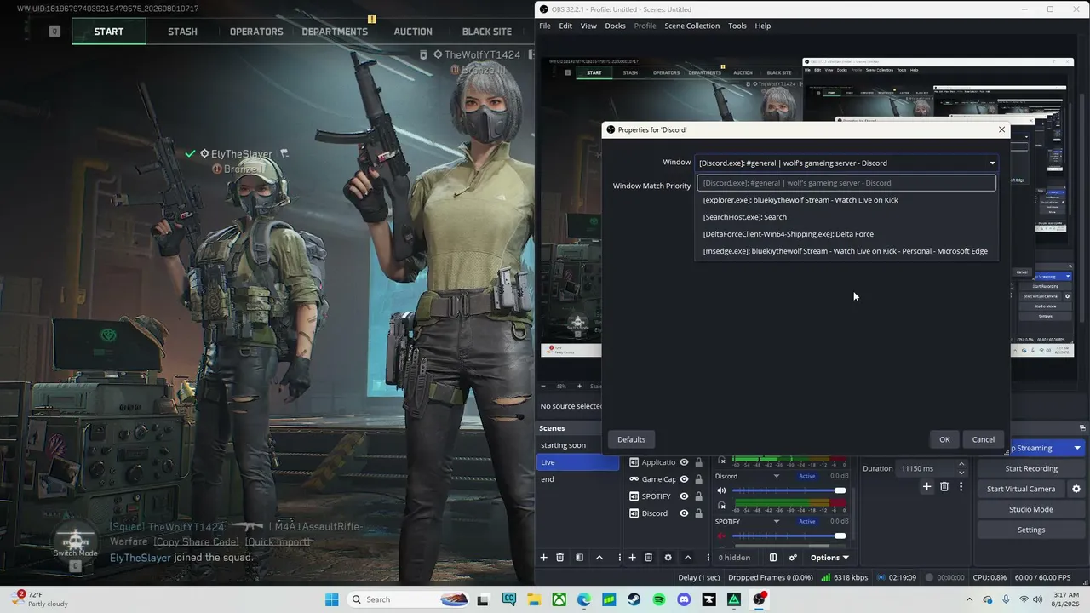Open the File menu in OBS

click(545, 26)
